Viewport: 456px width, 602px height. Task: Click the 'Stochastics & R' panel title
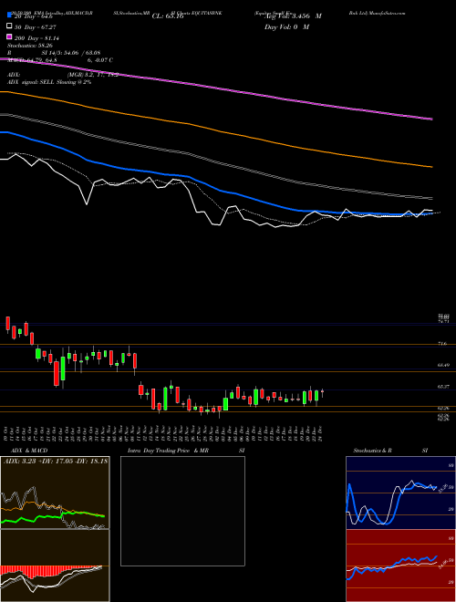[x=373, y=451]
